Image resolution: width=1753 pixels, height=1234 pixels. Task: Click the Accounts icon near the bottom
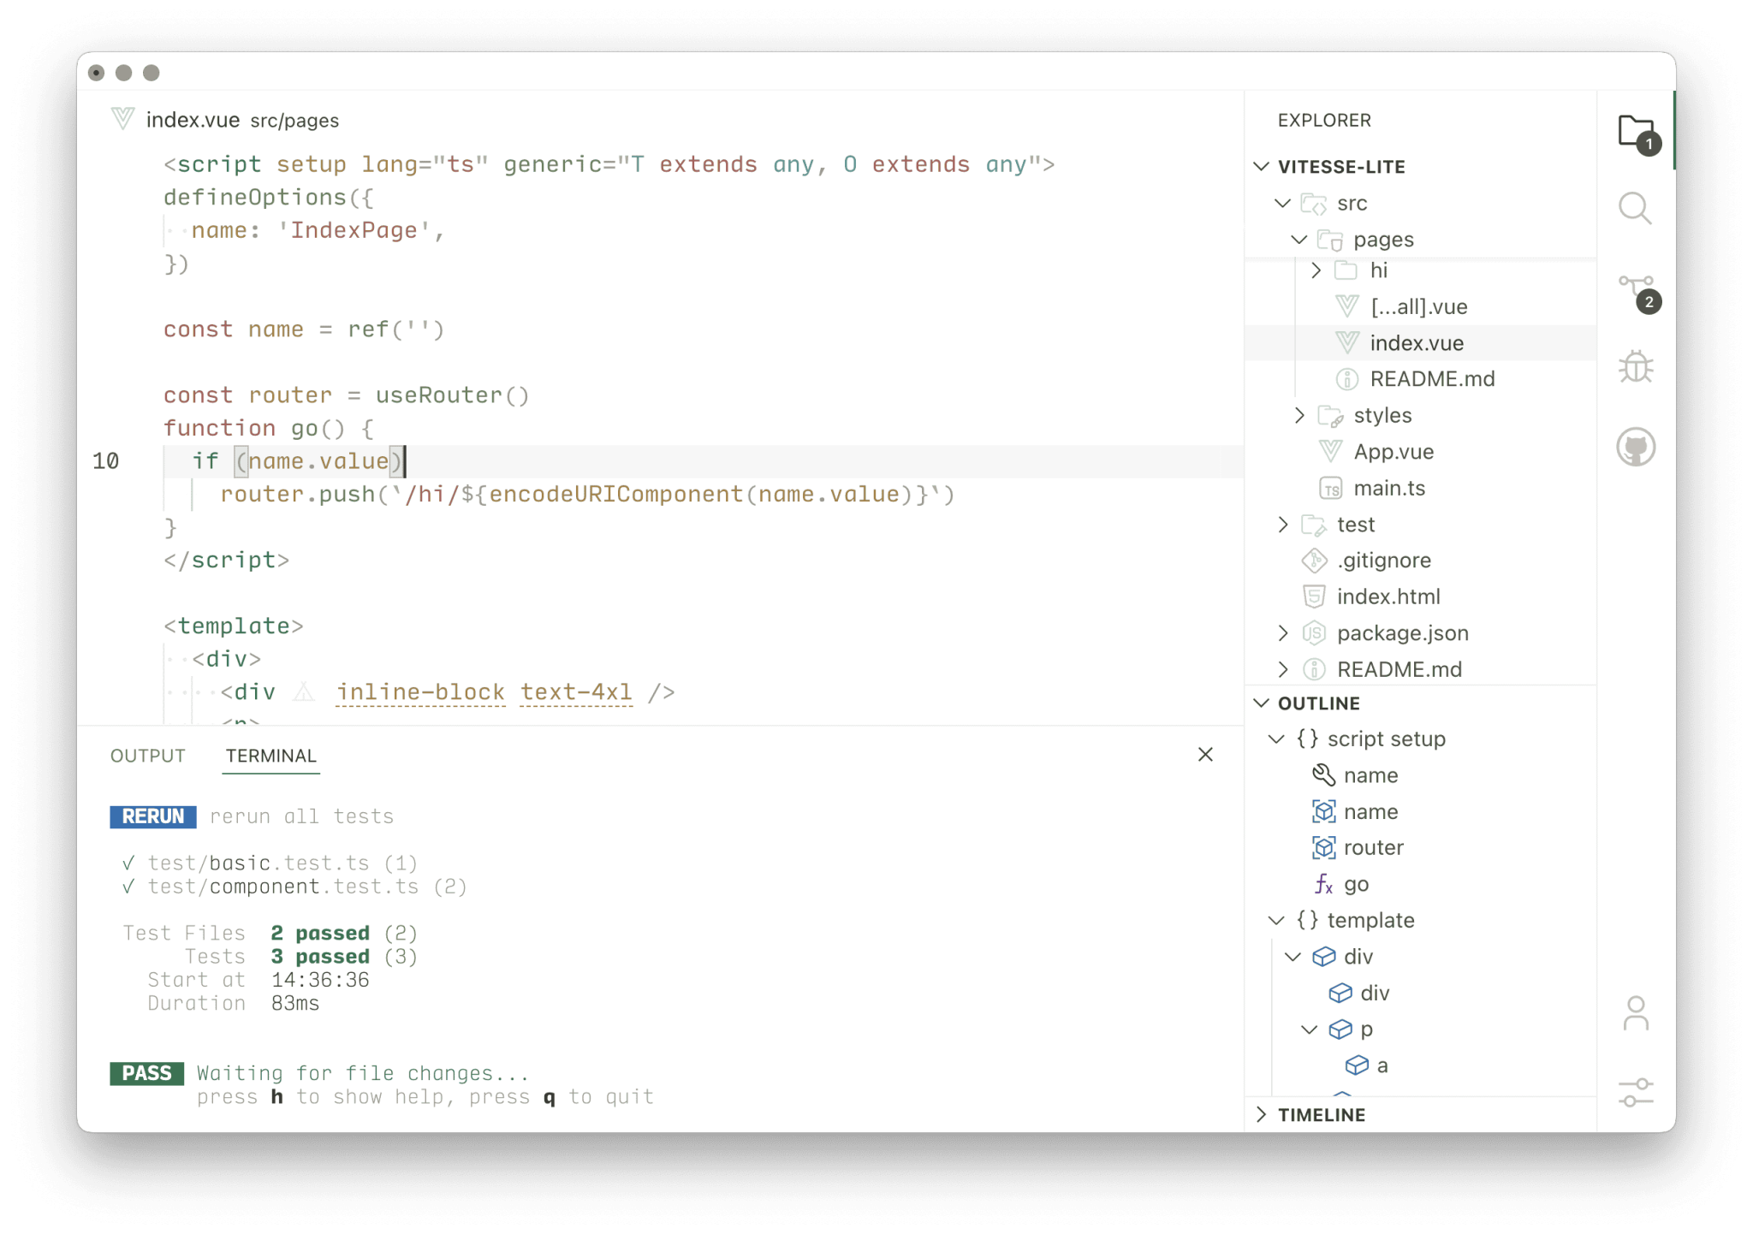[x=1636, y=1012]
